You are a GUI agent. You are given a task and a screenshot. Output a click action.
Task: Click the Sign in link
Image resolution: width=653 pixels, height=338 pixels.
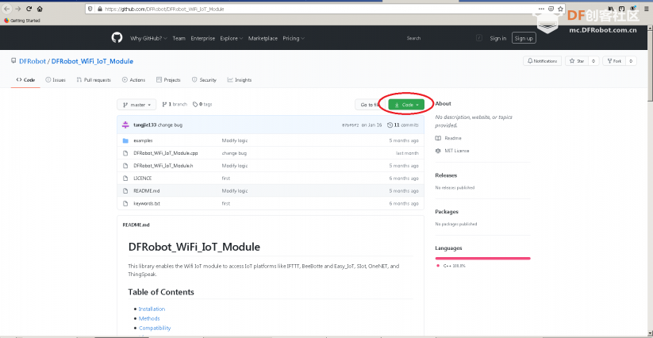point(497,38)
